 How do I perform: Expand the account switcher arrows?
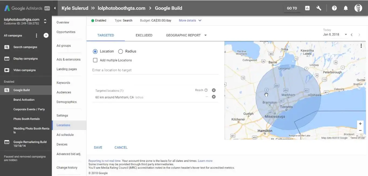(45, 21)
